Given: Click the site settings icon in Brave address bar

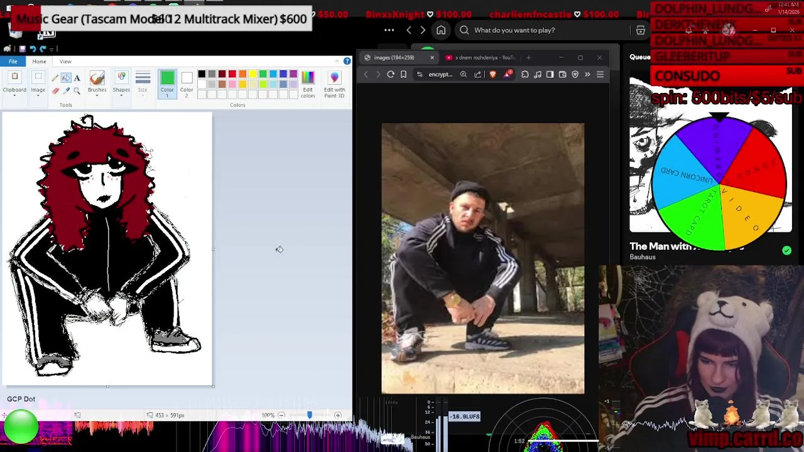Looking at the screenshot, I should pyautogui.click(x=420, y=74).
